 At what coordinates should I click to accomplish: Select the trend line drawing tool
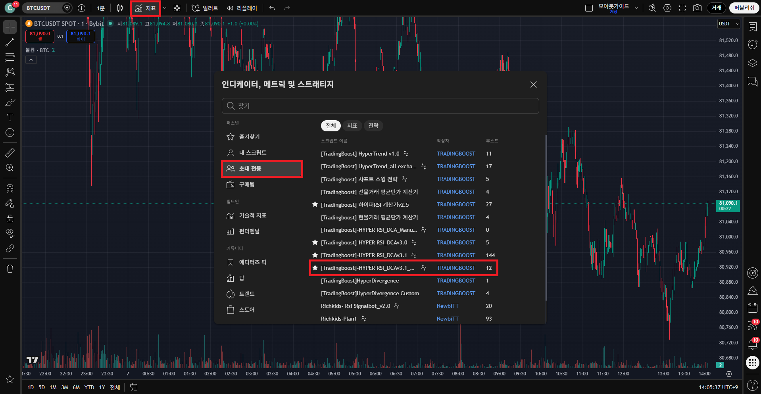[10, 42]
